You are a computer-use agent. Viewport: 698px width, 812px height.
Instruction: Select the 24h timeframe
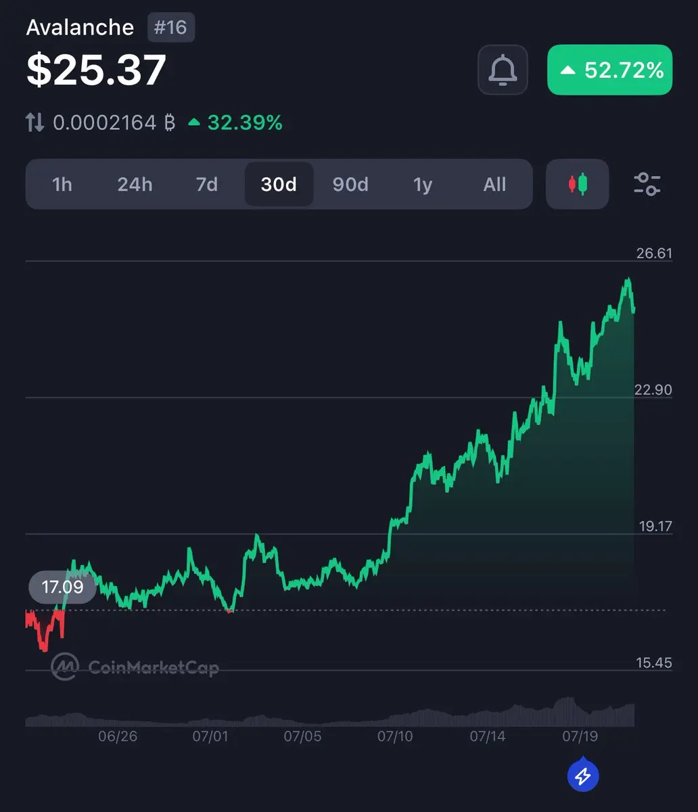point(135,184)
